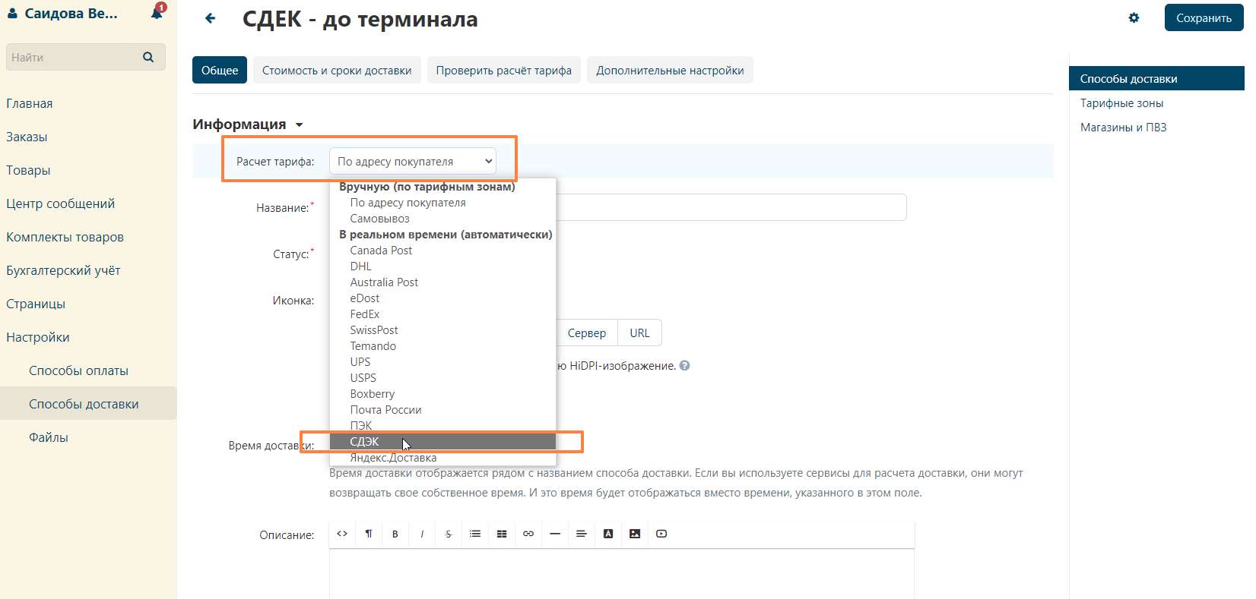The height and width of the screenshot is (599, 1256).
Task: Click the user profile icon
Action: click(12, 13)
